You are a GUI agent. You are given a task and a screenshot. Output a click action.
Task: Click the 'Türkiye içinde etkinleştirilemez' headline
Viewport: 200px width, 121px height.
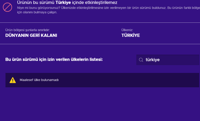pyautogui.click(x=67, y=2)
